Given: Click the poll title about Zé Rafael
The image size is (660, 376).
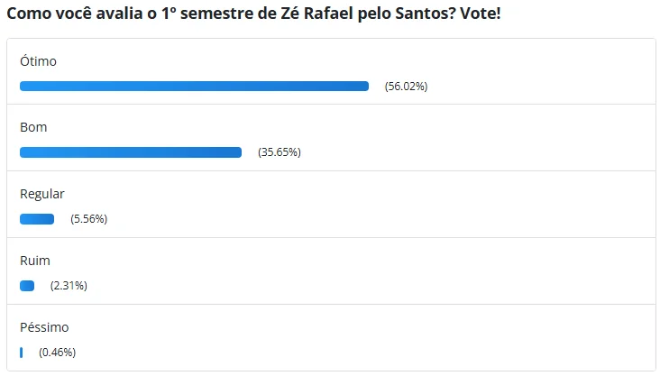Looking at the screenshot, I should [x=254, y=14].
